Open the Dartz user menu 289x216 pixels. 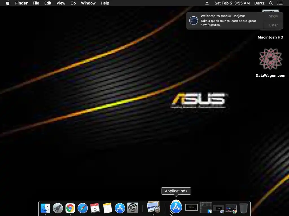(259, 3)
